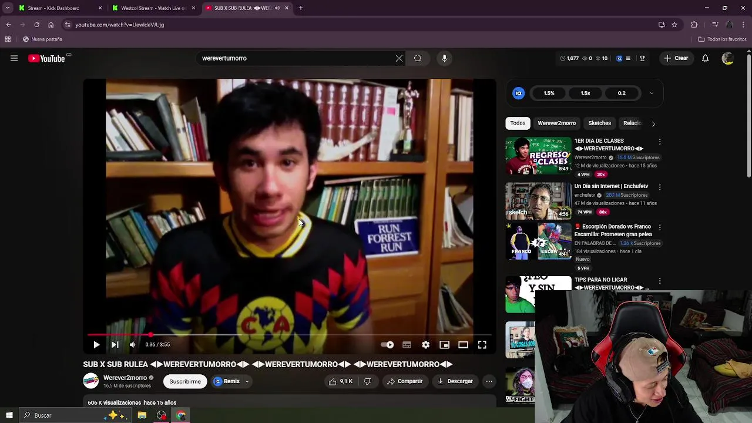
Task: Open the Werever2morro channel name link
Action: 125,378
